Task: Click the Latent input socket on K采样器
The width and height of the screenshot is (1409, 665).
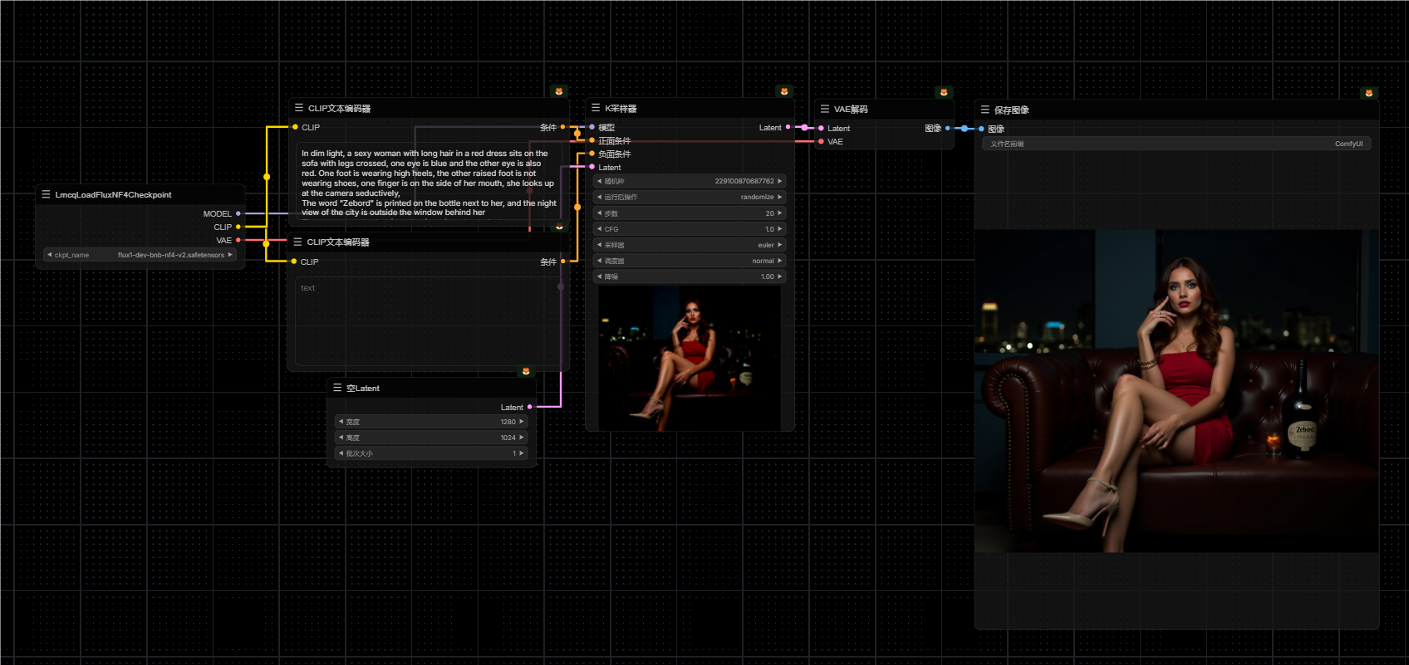Action: click(592, 167)
